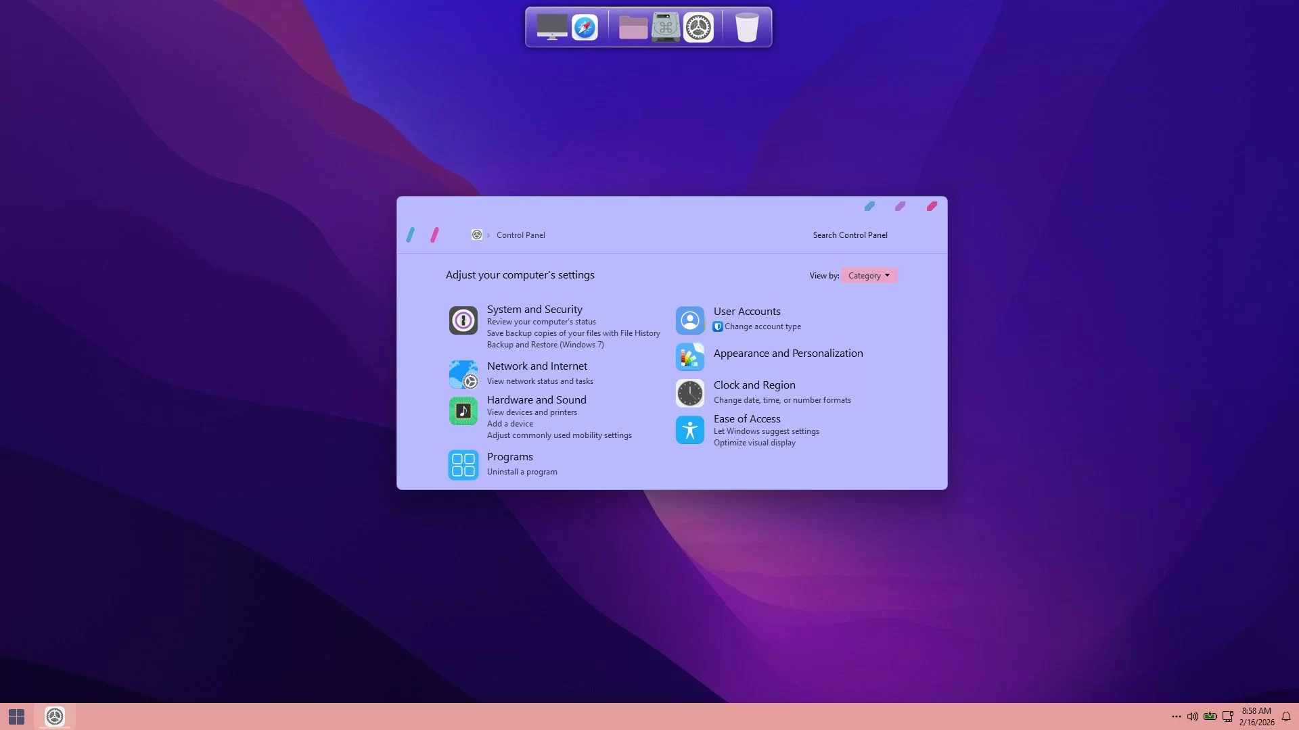
Task: Focus the Search Control Panel field
Action: click(850, 235)
